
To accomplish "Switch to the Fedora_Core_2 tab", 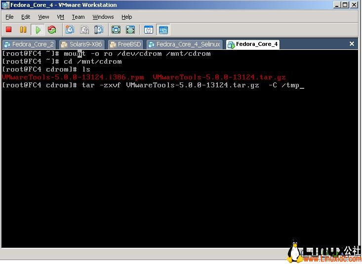I will click(x=29, y=44).
